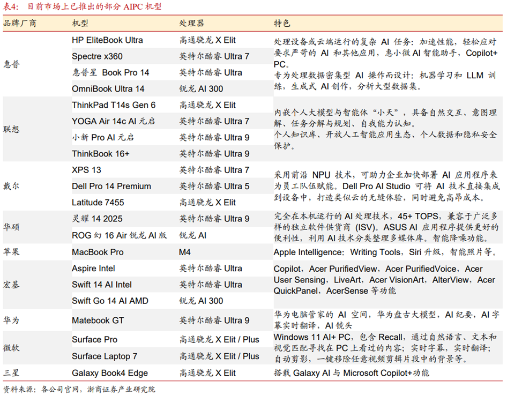Click the 惠普 feature text starting "处理设备或云端运行的复杂"
The width and height of the screenshot is (507, 395).
385,64
